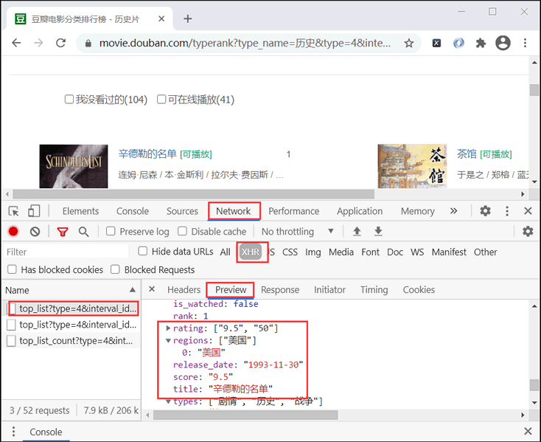Click the blue circular browser extension icon
541x442 pixels.
458,43
